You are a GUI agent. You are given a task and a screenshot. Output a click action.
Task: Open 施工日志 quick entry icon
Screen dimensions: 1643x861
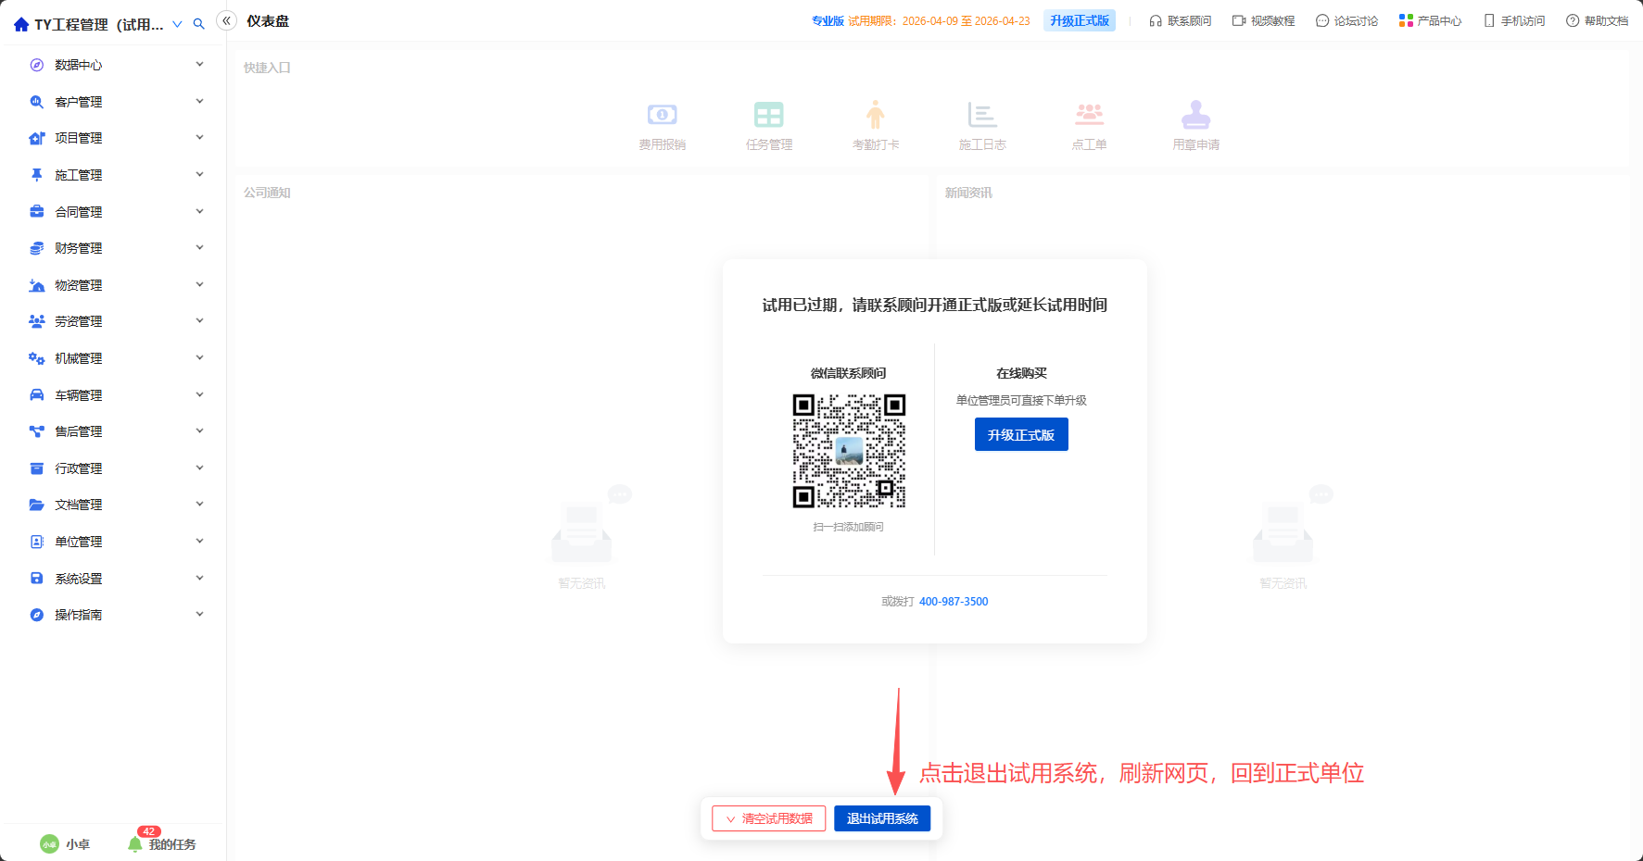982,115
